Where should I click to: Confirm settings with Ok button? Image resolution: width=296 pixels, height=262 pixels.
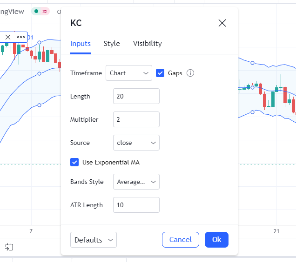[x=216, y=240]
